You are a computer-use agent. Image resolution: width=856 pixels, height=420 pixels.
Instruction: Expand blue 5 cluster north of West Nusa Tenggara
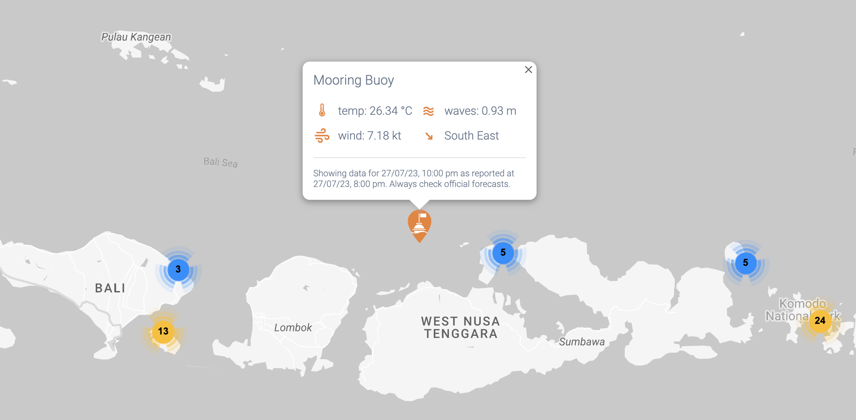(503, 253)
